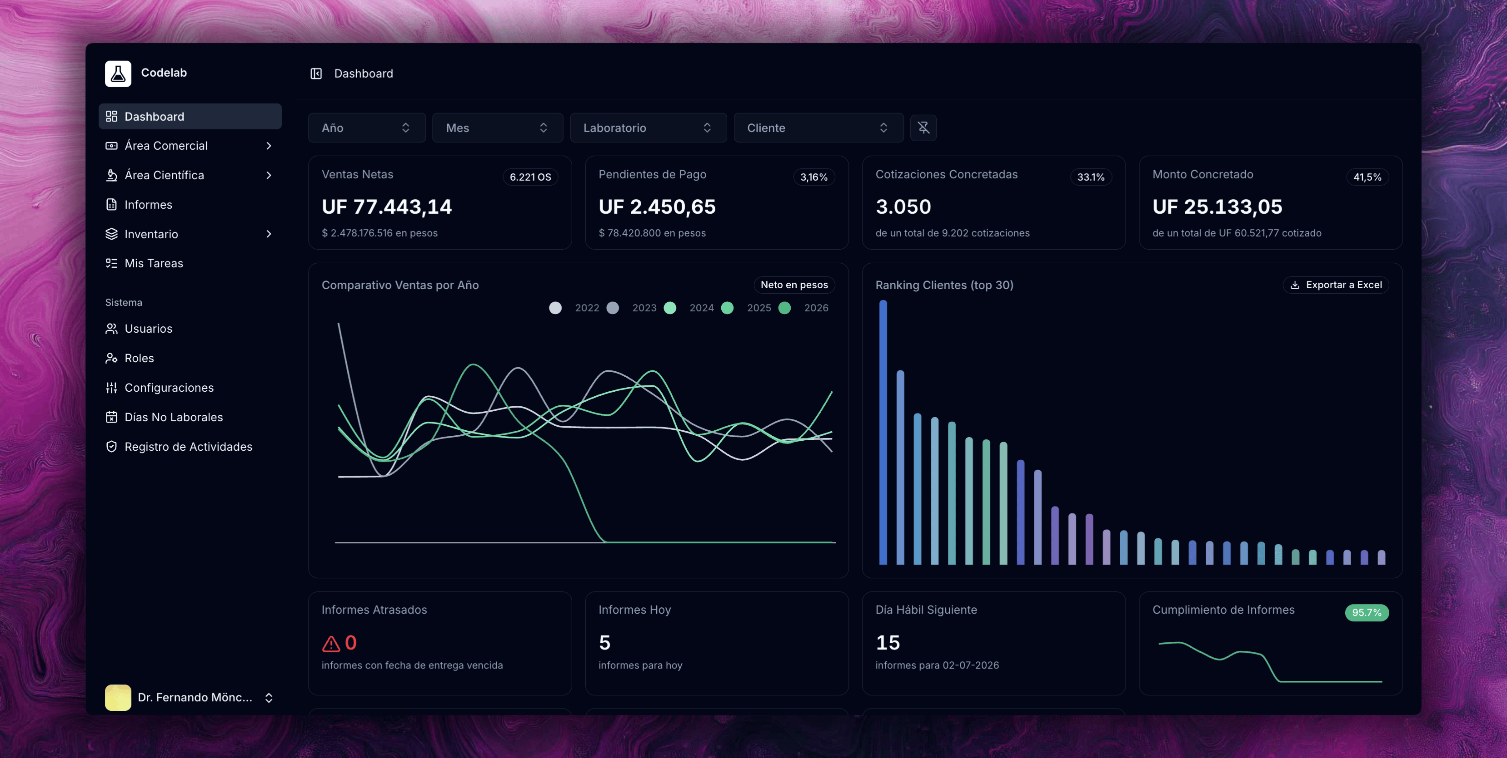Open the Mes filter dropdown

click(497, 128)
